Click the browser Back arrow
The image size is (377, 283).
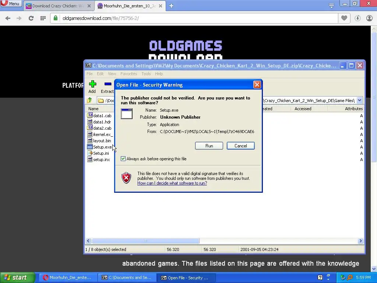tap(8, 18)
